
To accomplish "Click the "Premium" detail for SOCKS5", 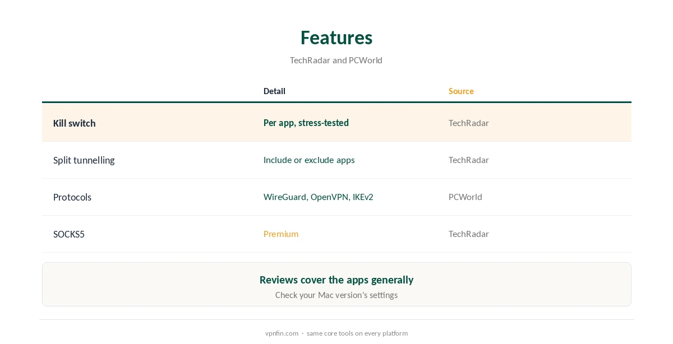I will tap(281, 234).
